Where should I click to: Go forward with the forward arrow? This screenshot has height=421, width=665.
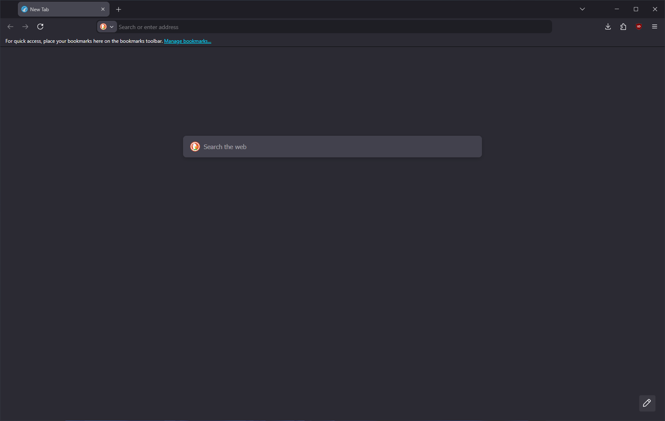25,27
